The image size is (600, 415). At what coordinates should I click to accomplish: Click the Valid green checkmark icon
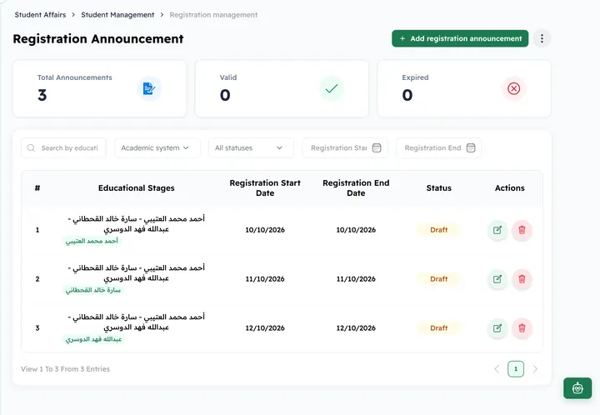332,88
